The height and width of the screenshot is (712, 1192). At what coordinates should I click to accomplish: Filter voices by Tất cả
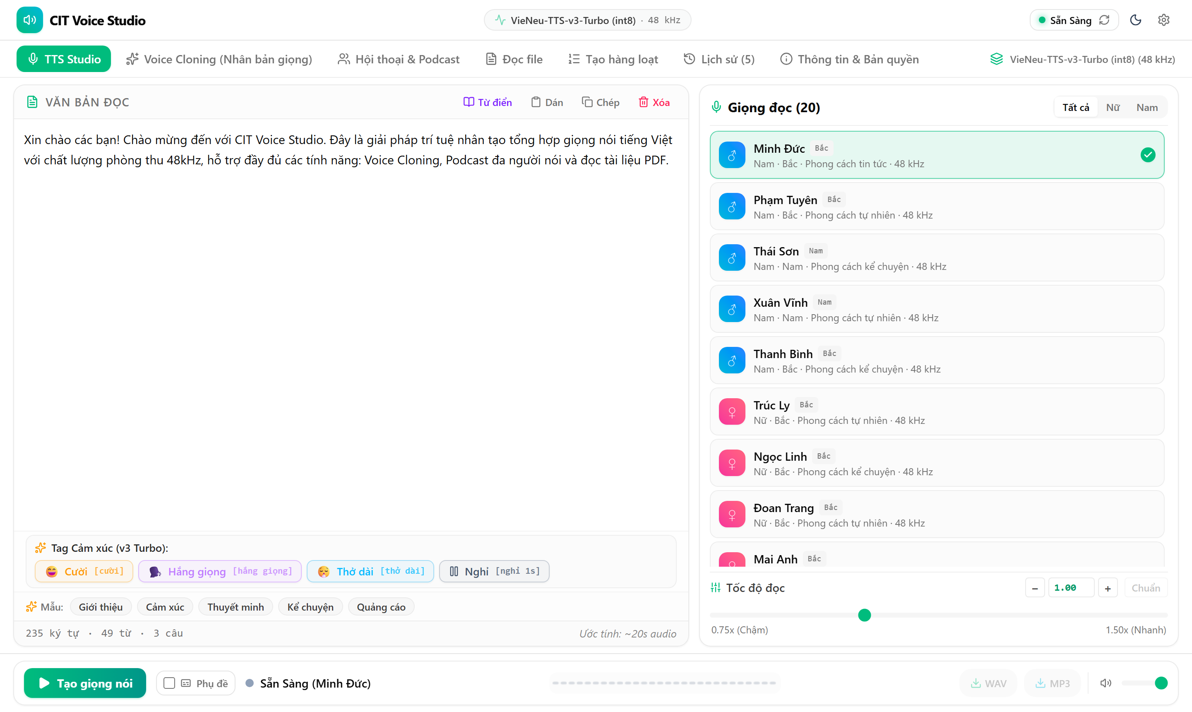[x=1075, y=108]
